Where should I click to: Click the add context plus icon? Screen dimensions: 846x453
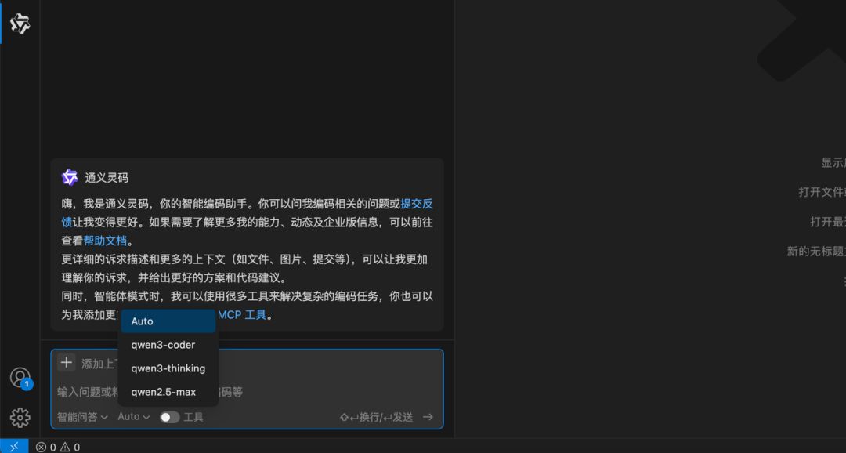[x=67, y=363]
